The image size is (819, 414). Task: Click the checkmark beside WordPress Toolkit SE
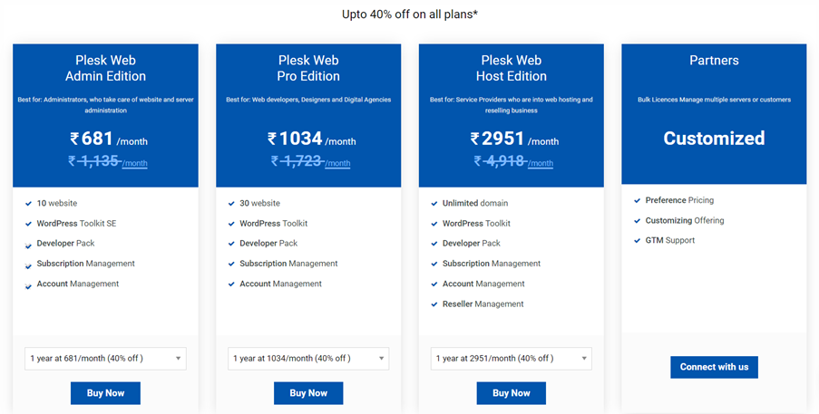pos(29,224)
